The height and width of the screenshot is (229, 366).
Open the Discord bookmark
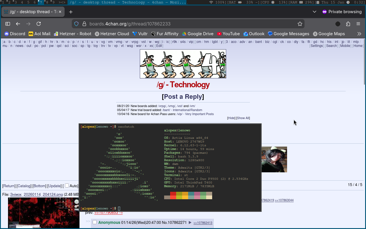point(15,34)
